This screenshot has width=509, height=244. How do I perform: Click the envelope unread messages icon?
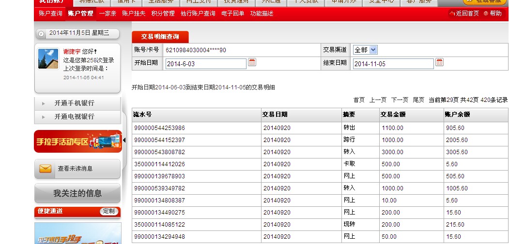tap(46, 169)
